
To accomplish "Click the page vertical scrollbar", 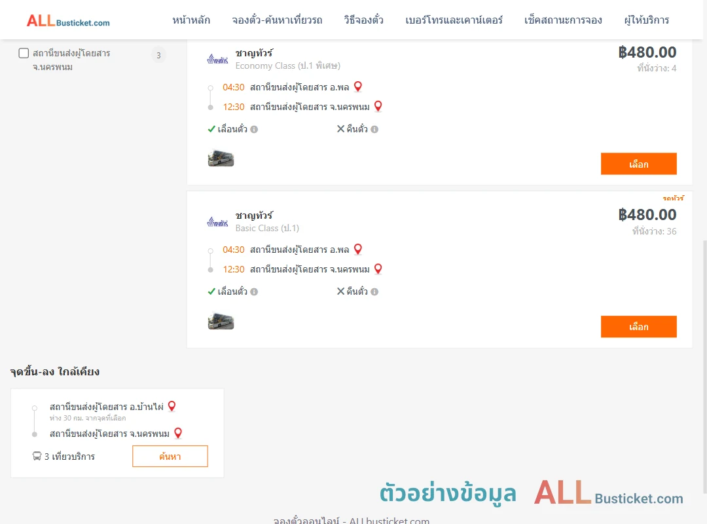I will (x=704, y=367).
